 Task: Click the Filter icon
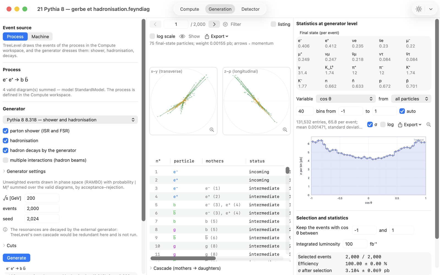(x=225, y=24)
